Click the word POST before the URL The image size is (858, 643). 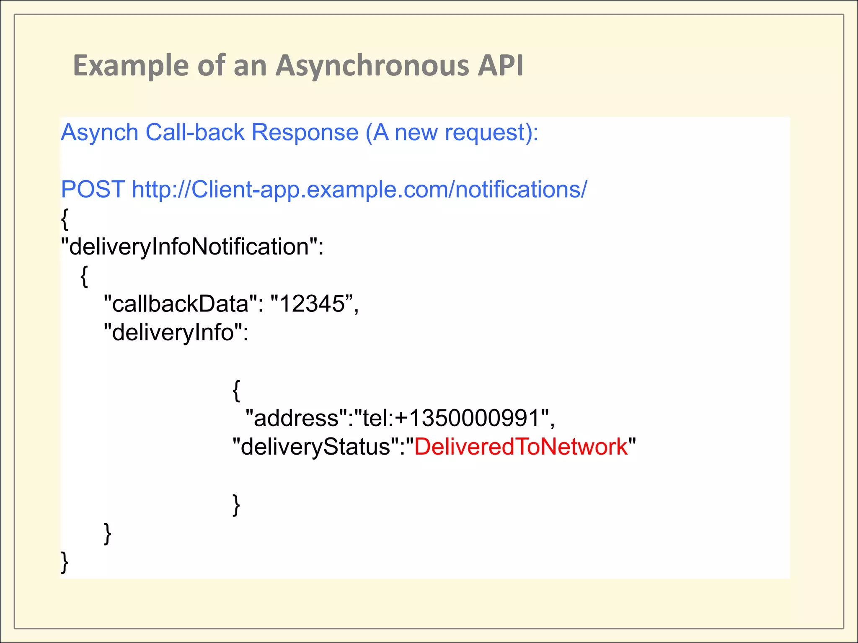point(93,190)
